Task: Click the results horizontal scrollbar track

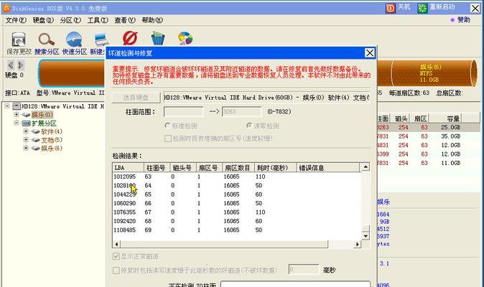Action: pos(237,244)
